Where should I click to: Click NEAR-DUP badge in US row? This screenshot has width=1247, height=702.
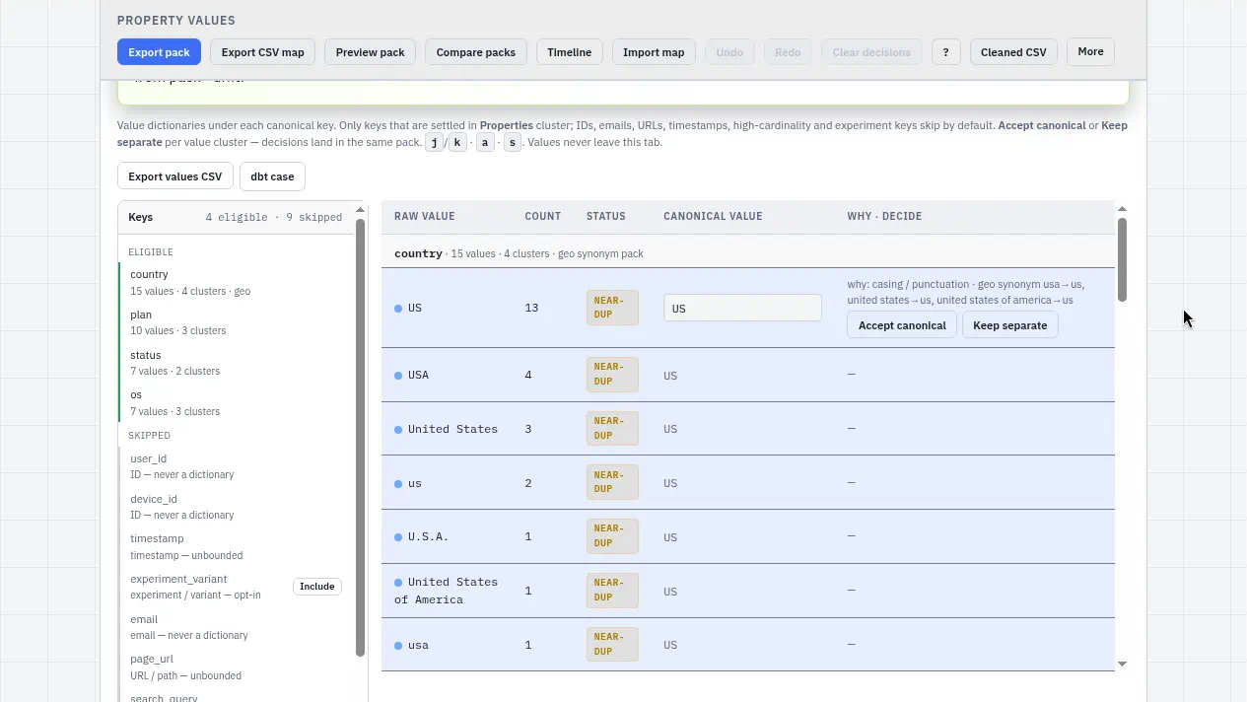(x=612, y=308)
